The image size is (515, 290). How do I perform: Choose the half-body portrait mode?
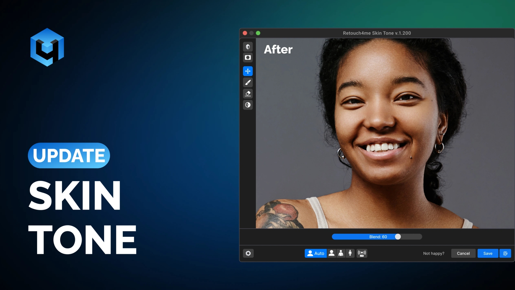click(x=341, y=253)
